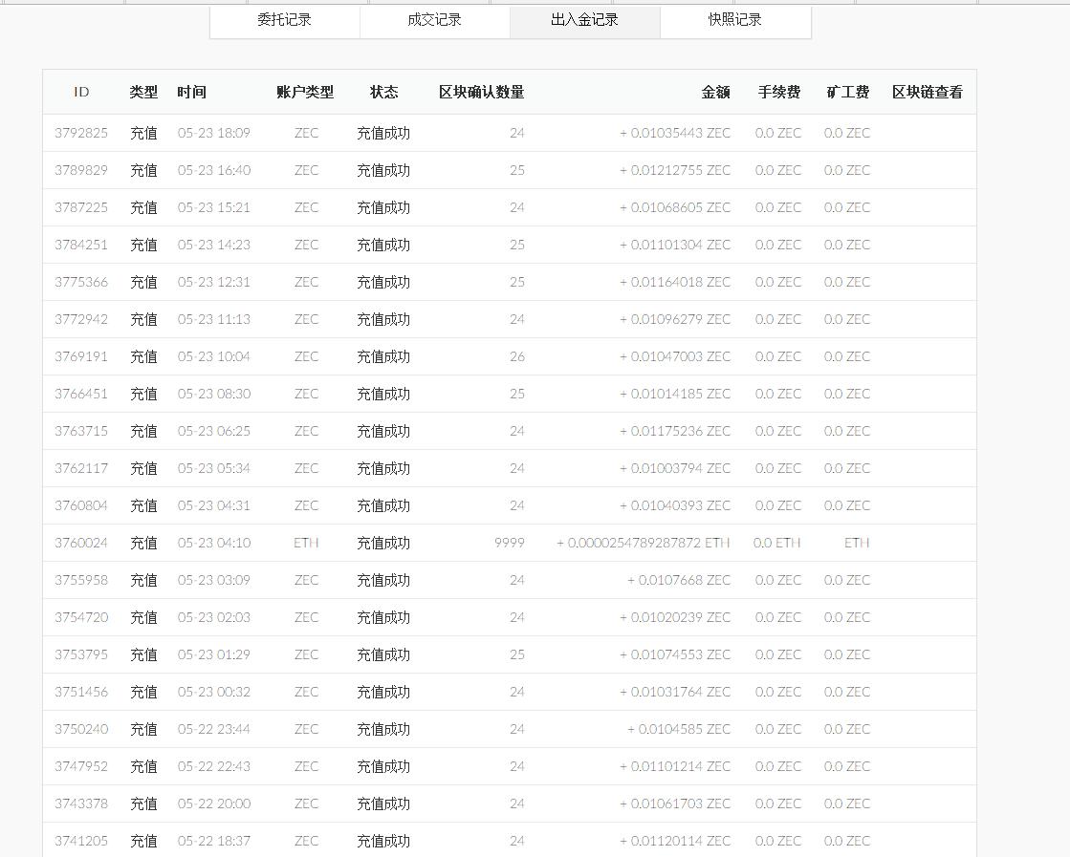The height and width of the screenshot is (857, 1070).
Task: Click the 充值成功 status of row 3789829
Action: [383, 170]
